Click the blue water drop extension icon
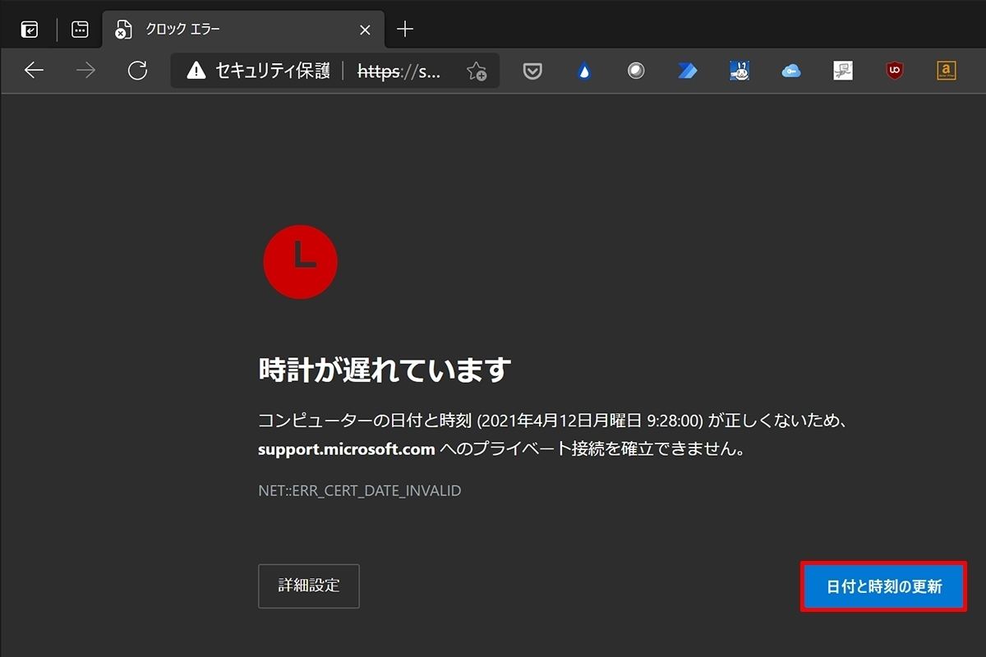 [584, 71]
